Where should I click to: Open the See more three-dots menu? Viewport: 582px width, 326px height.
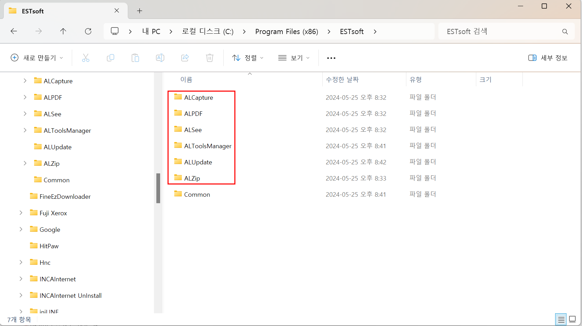[331, 58]
